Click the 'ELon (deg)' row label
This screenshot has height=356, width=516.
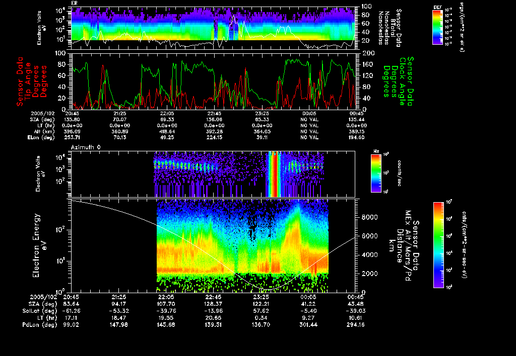tap(41, 138)
